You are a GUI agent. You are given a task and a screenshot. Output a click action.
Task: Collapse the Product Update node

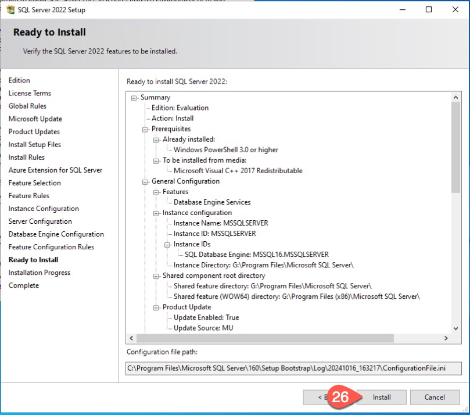point(156,307)
